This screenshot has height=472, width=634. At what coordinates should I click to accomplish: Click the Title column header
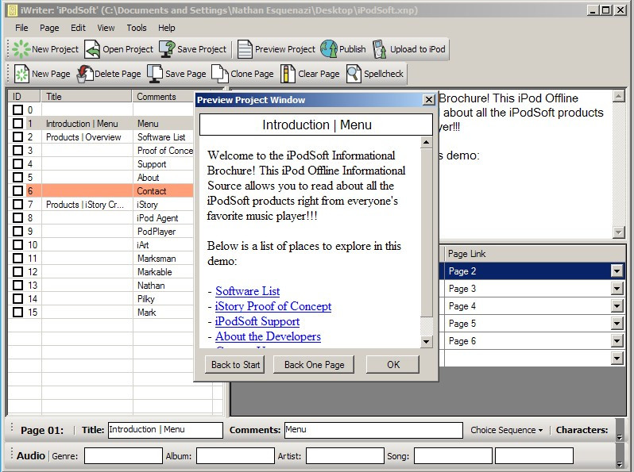(87, 97)
